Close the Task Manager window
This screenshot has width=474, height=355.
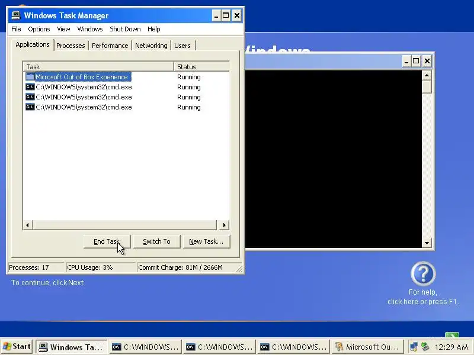pyautogui.click(x=237, y=15)
